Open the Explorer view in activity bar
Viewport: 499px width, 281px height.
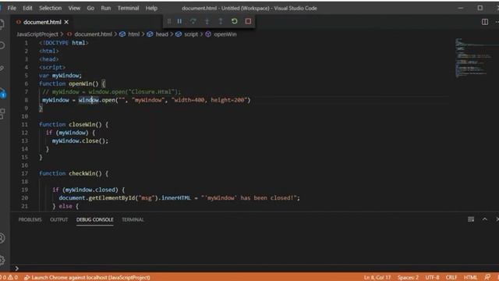(x=2, y=24)
